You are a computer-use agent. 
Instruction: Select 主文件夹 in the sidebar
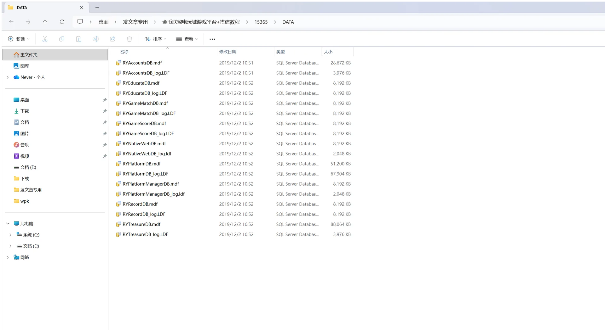click(x=55, y=55)
